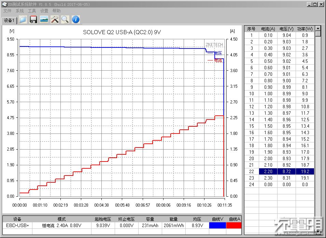Click chart title SOLOVE Q2 USB-A (QC2.0) 9V
Viewport: 326px width, 238px height.
(x=122, y=32)
